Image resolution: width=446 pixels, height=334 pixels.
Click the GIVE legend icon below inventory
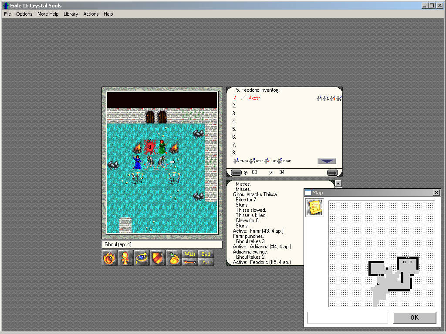252,161
